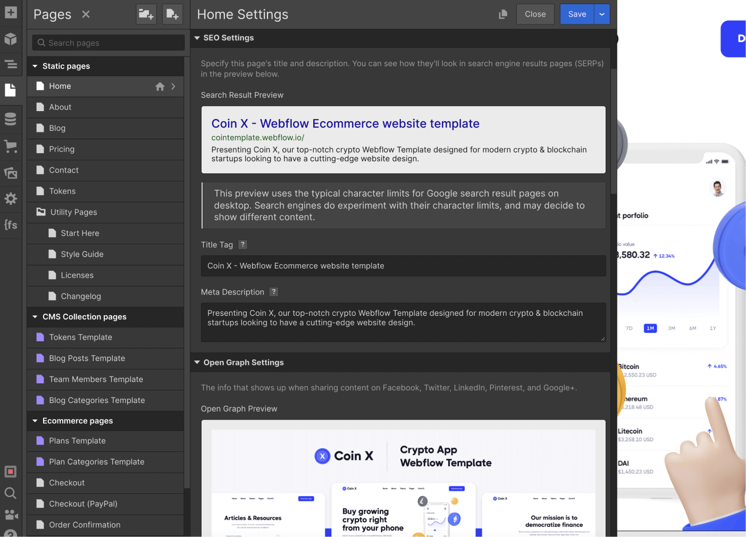Click the Close button in Home Settings
Viewport: 746px width, 537px height.
point(535,14)
